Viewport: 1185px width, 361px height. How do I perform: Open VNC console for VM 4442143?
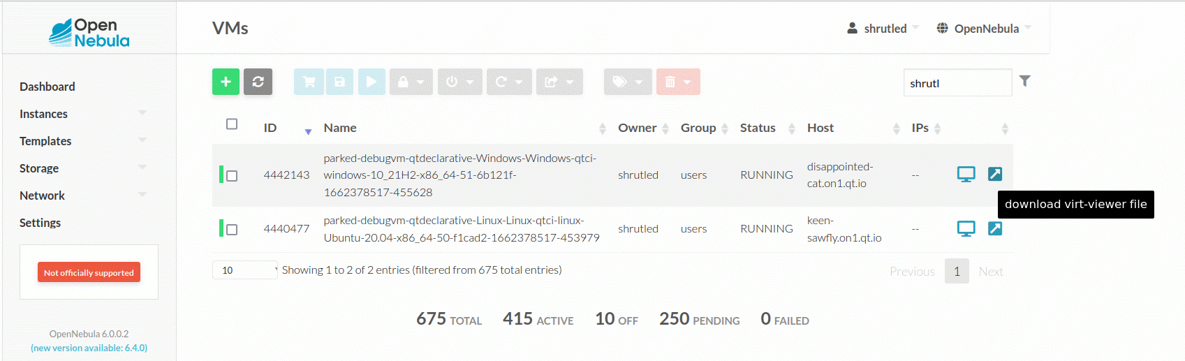click(x=966, y=174)
